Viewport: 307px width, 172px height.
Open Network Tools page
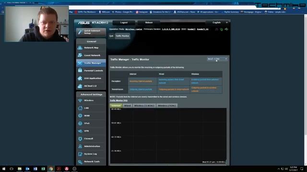point(91,161)
